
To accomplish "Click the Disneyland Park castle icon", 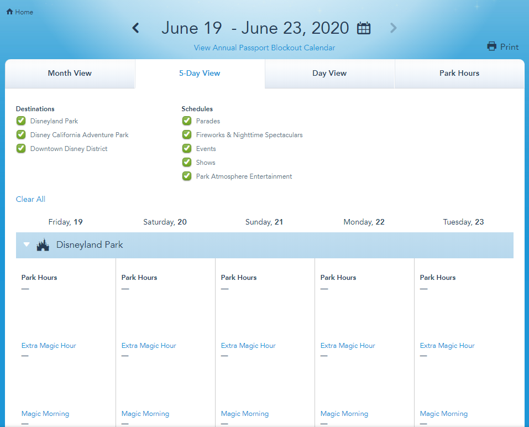I will [x=43, y=245].
